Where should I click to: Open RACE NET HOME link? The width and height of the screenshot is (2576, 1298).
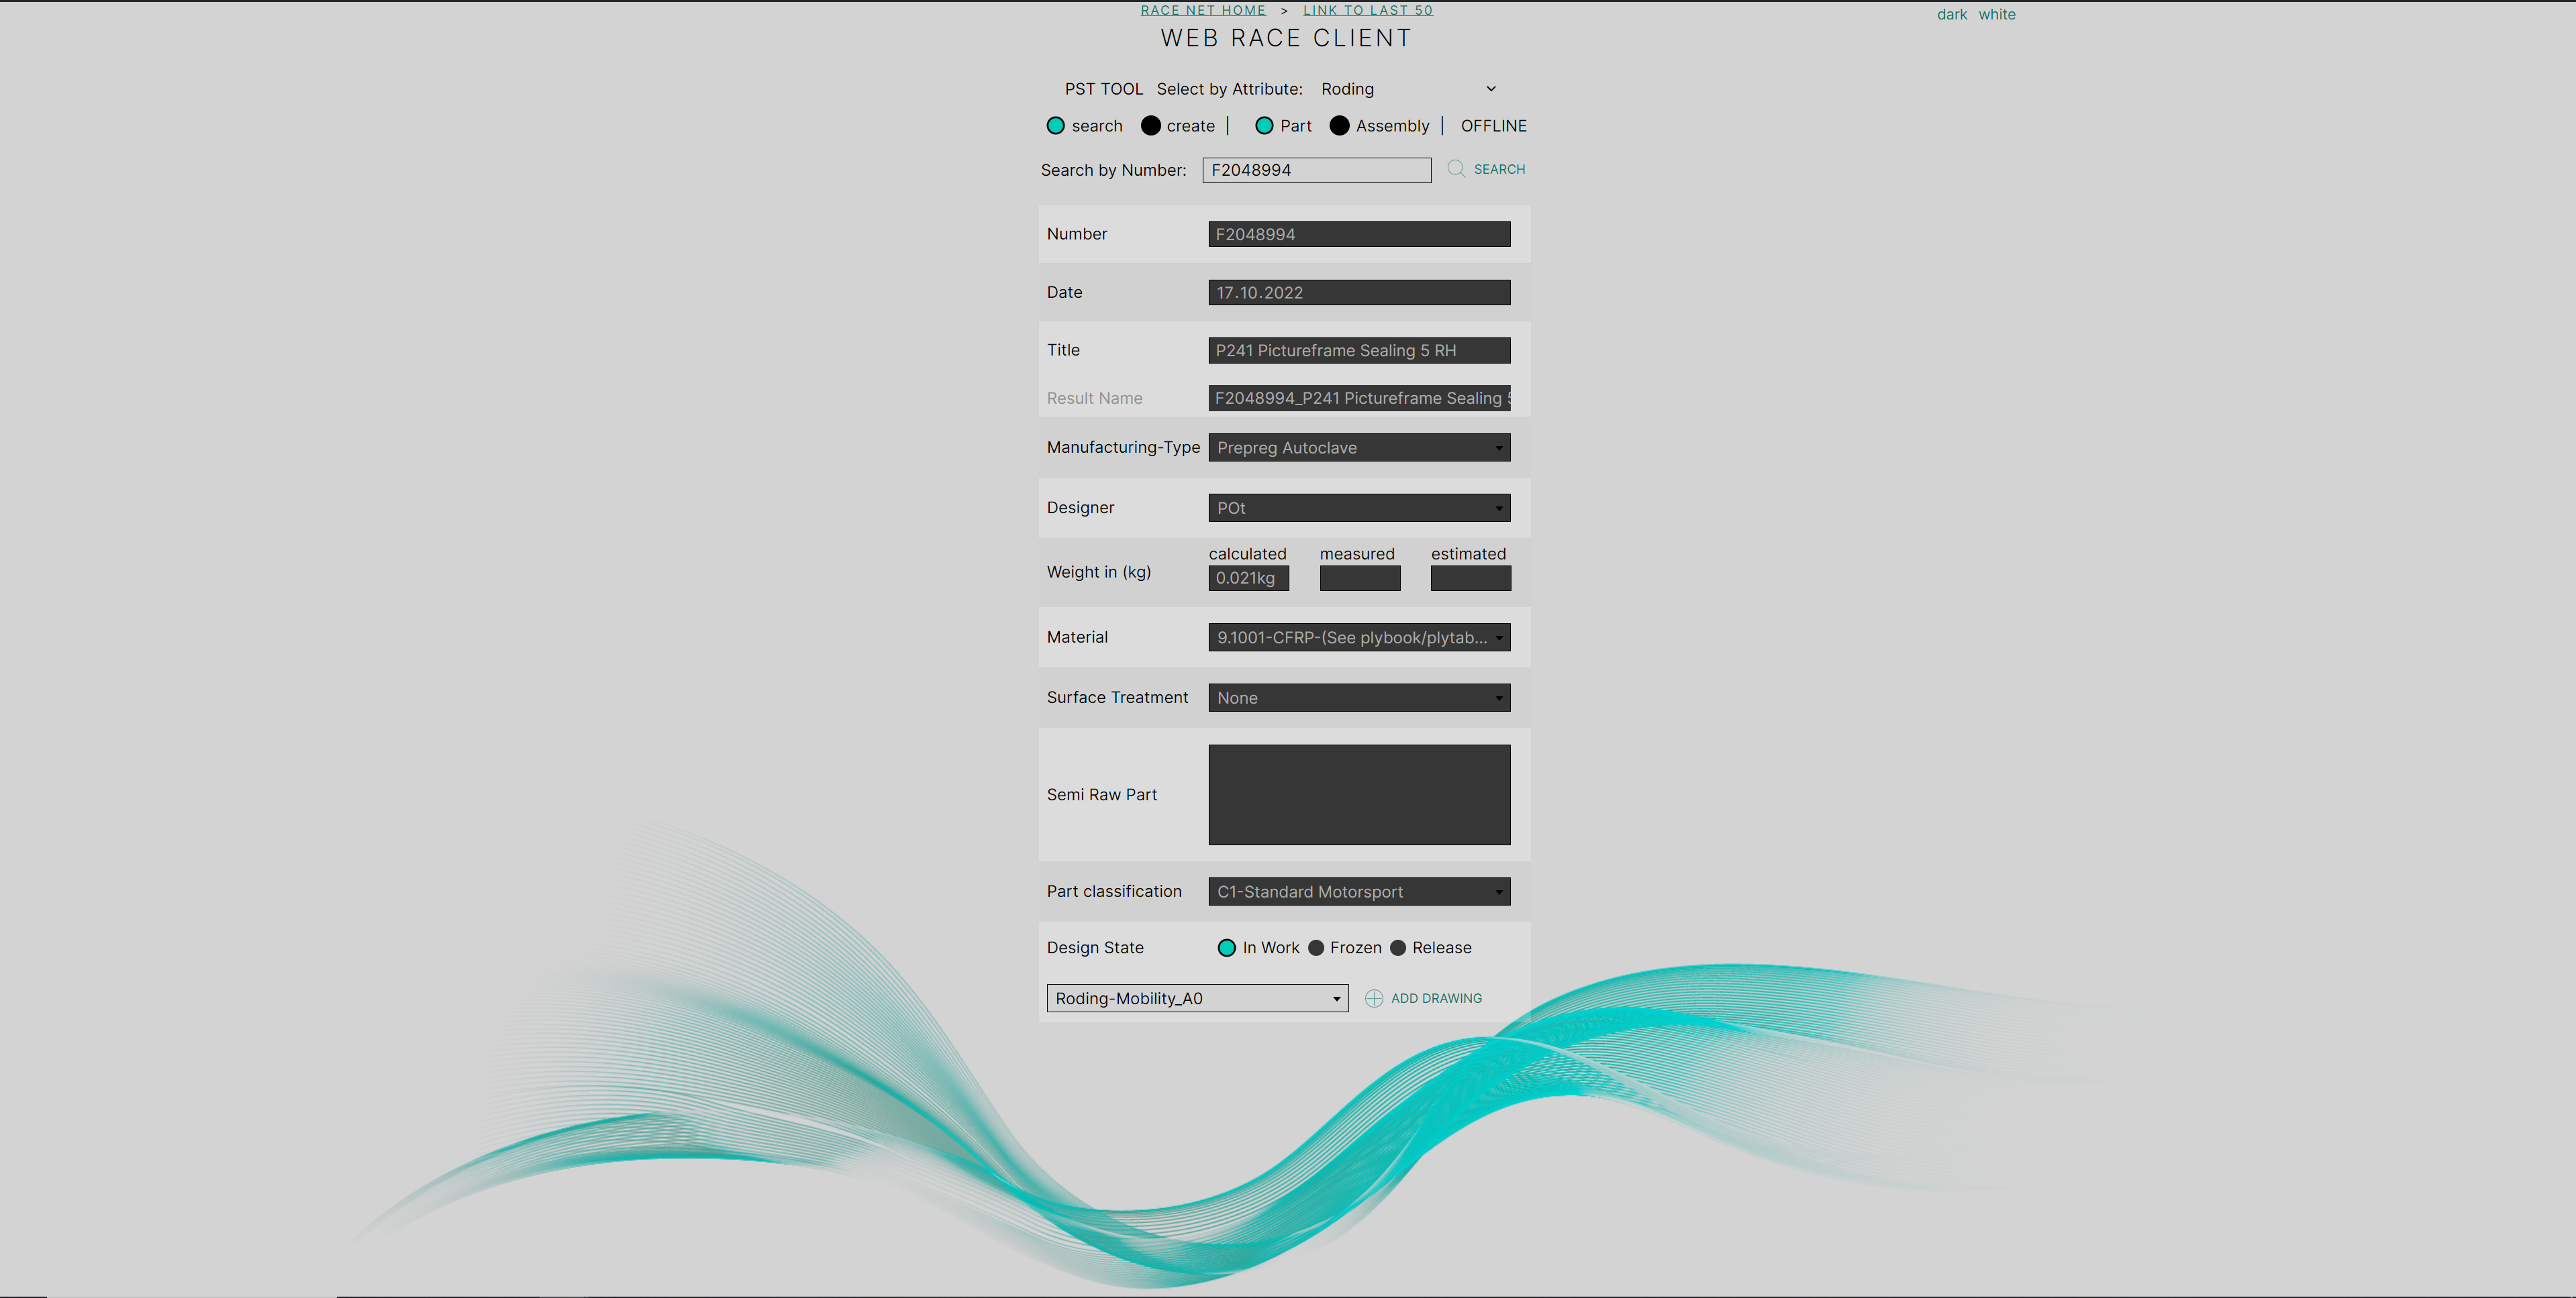tap(1203, 10)
